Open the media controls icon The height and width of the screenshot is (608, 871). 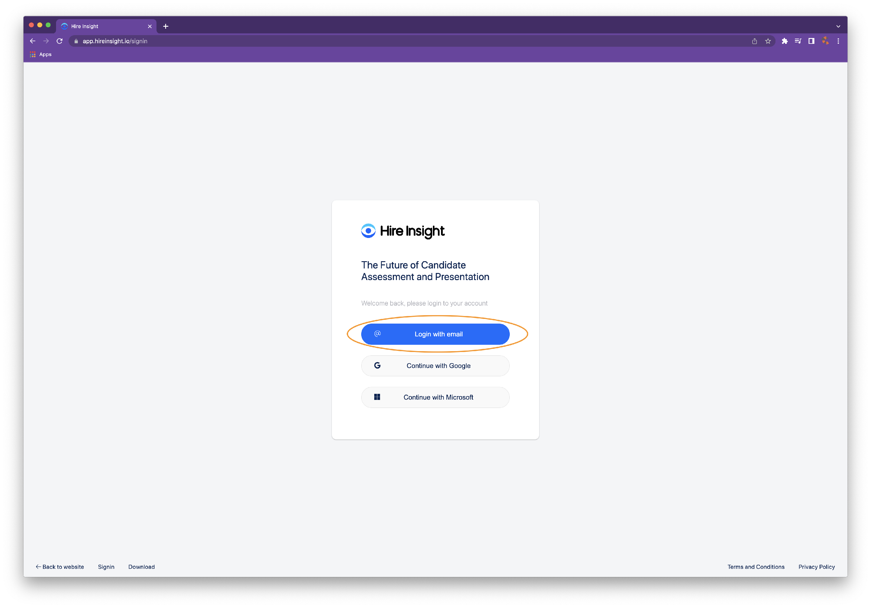798,41
